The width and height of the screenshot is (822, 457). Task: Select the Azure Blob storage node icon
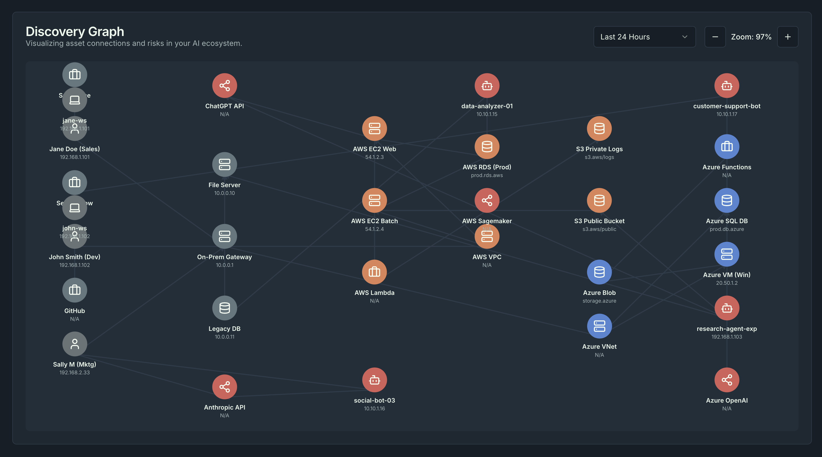coord(599,272)
